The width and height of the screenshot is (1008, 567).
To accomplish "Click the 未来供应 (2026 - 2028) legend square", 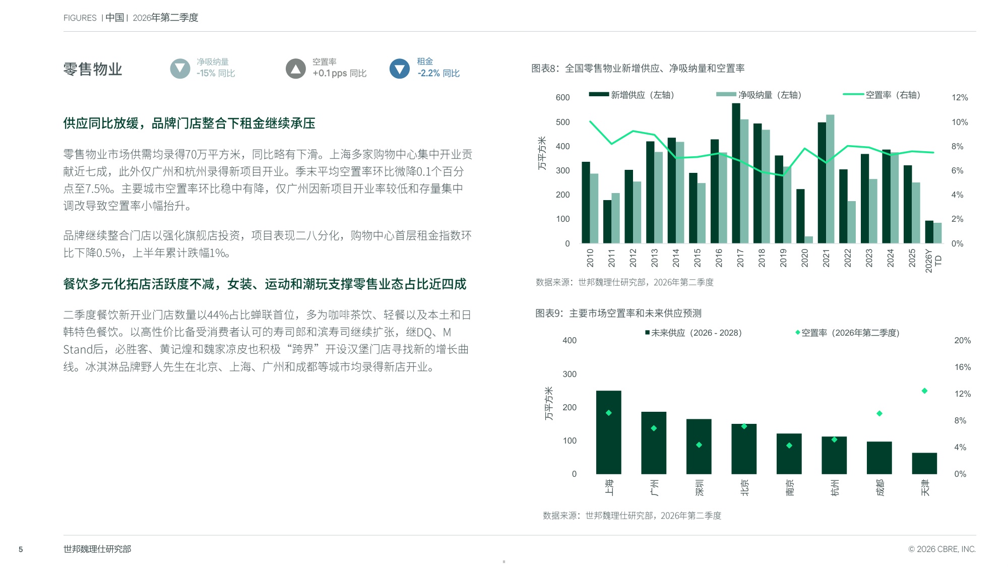I will [x=647, y=333].
